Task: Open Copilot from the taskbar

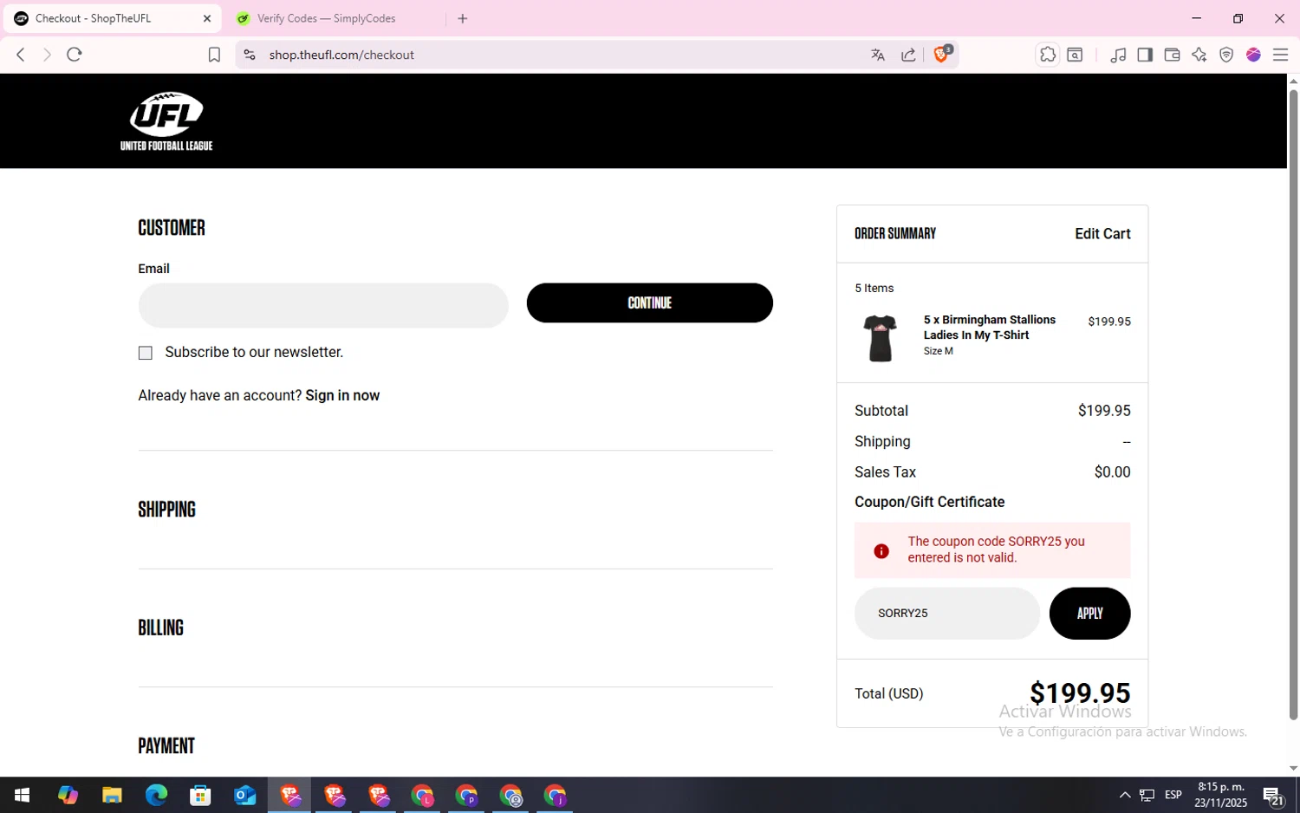Action: click(x=68, y=795)
